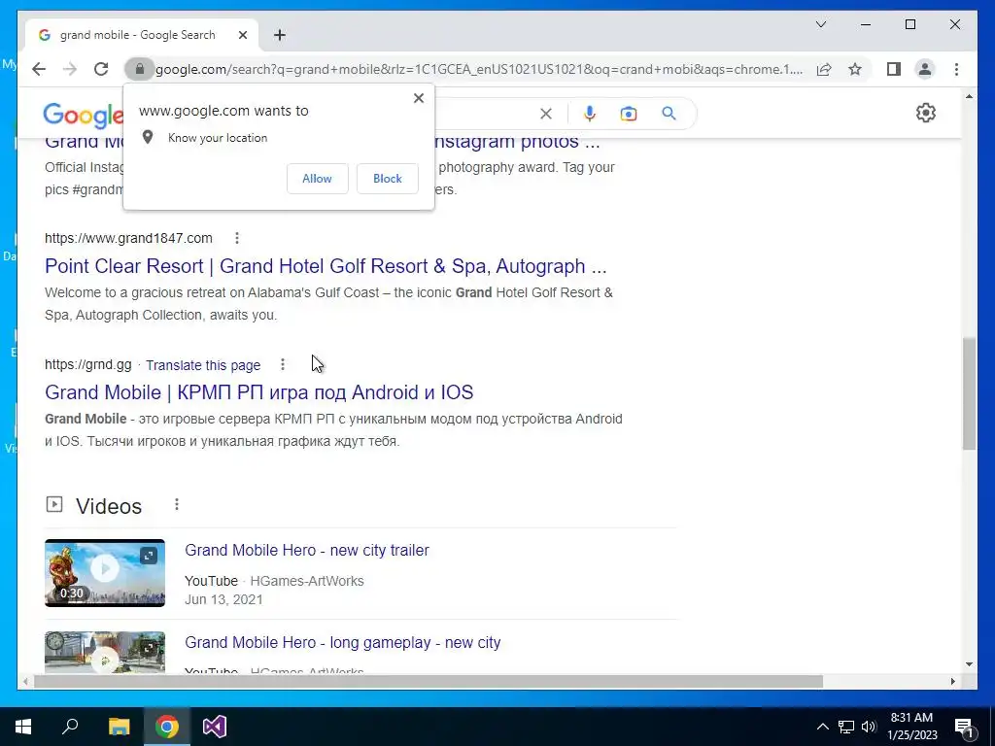Play the long gameplay video thumbnail
This screenshot has width=995, height=746.
pyautogui.click(x=105, y=652)
